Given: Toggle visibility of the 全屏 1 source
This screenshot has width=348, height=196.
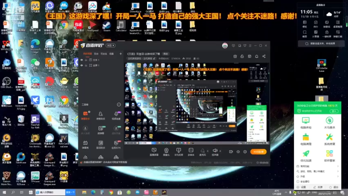Looking at the screenshot, I should pyautogui.click(x=82, y=65).
